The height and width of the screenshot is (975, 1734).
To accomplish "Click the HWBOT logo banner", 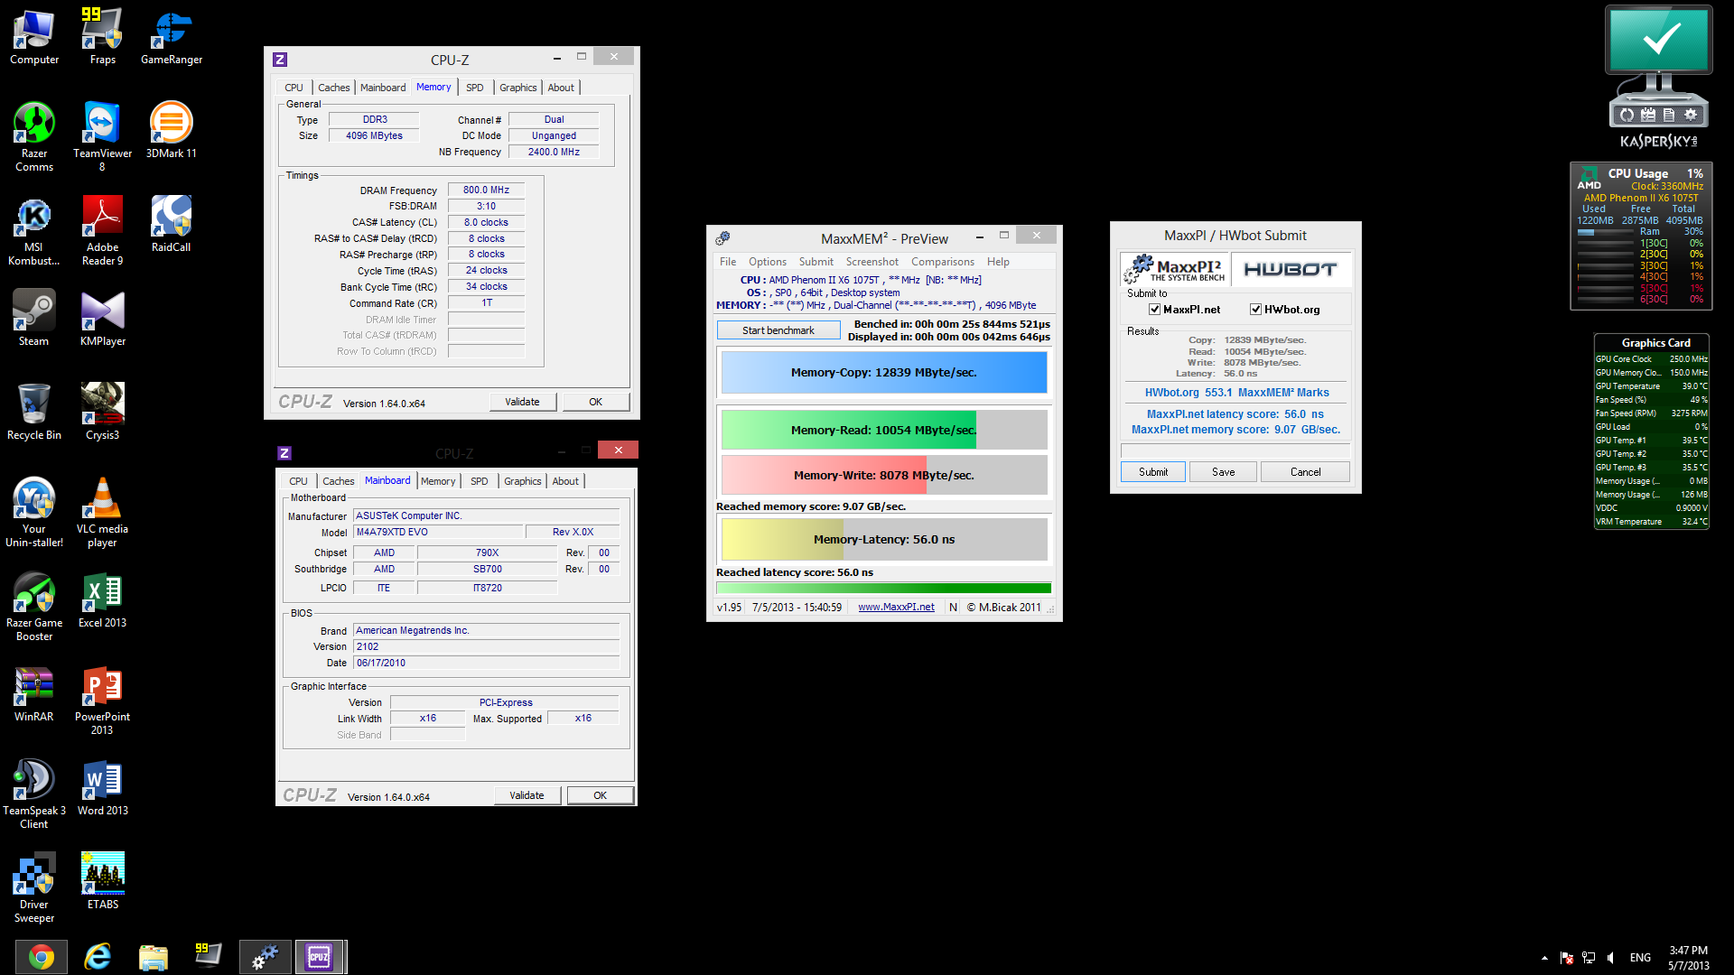I will [1290, 269].
